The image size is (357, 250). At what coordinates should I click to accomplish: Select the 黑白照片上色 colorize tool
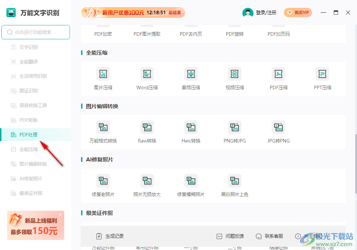(235, 186)
